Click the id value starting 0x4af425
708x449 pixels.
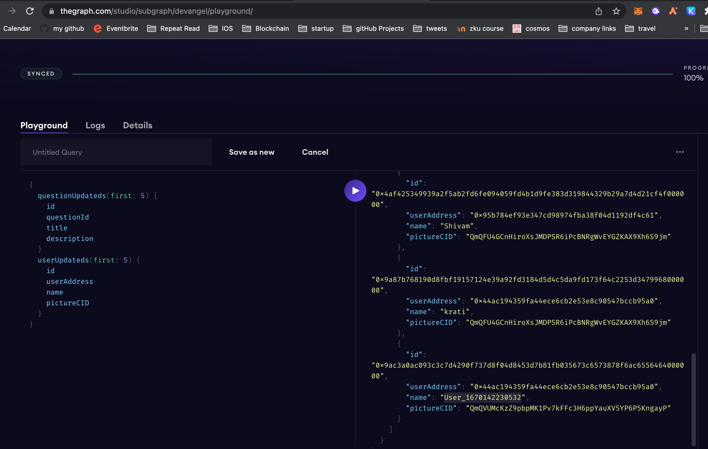coord(528,199)
